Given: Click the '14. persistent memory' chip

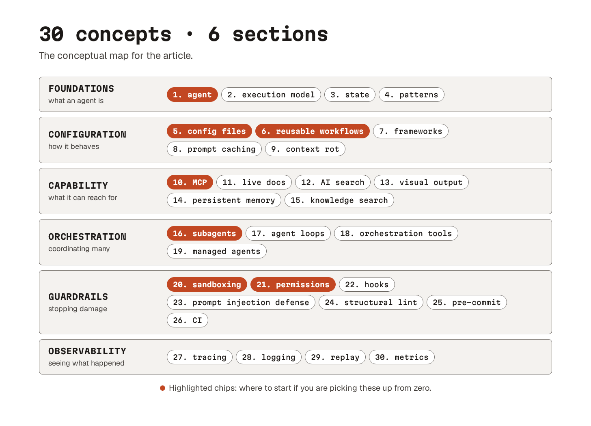Looking at the screenshot, I should (224, 200).
